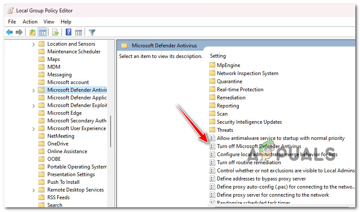The height and width of the screenshot is (212, 360).
Task: Click the Up one level folder icon
Action: tap(32, 32)
